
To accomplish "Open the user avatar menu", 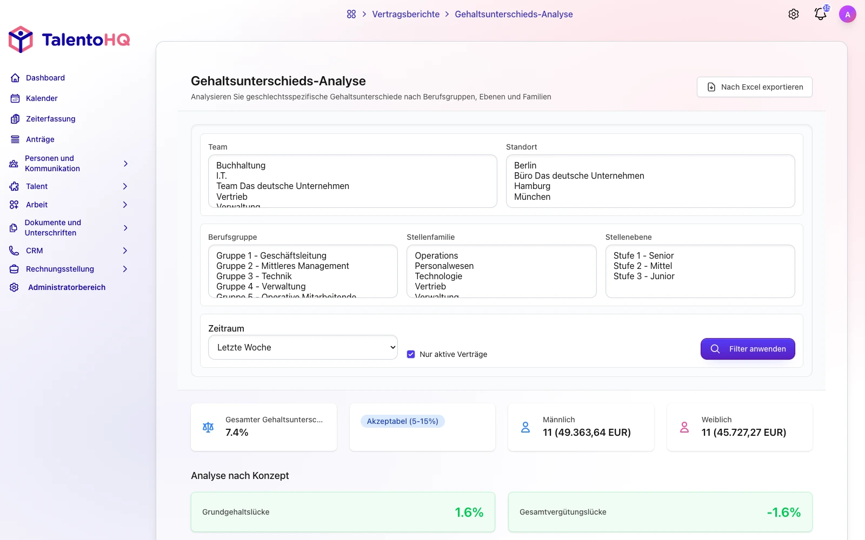I will coord(848,15).
